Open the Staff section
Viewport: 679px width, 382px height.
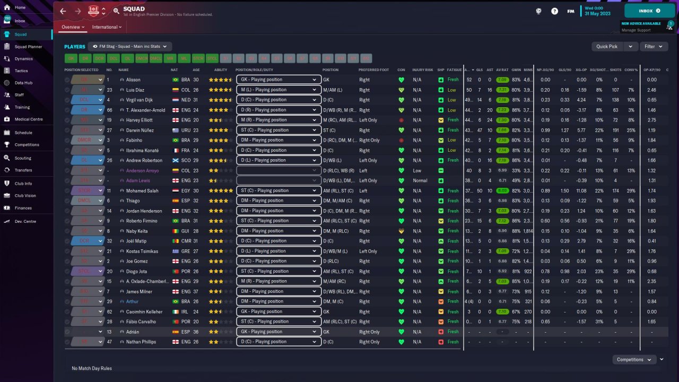19,94
